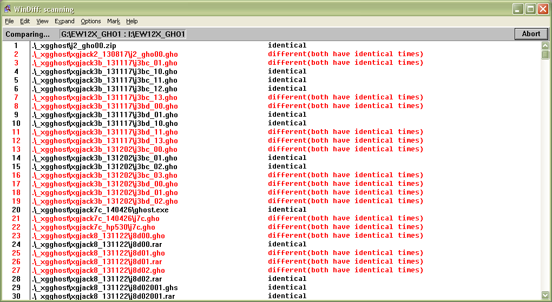The image size is (552, 302).
Task: Open the View menu
Action: coord(42,21)
